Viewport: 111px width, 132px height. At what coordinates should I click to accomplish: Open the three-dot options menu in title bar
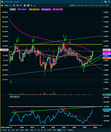[102, 2]
